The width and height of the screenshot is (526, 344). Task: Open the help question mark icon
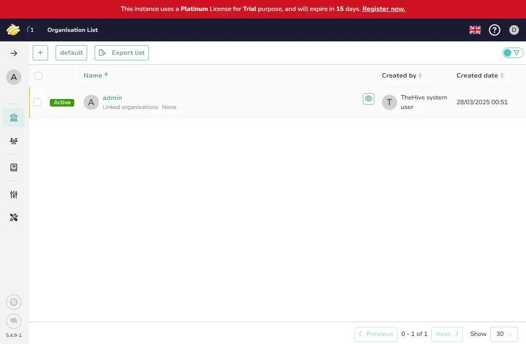[x=495, y=30]
